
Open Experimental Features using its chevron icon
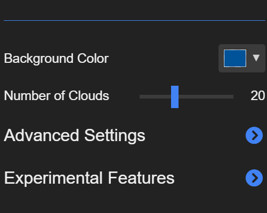click(254, 178)
